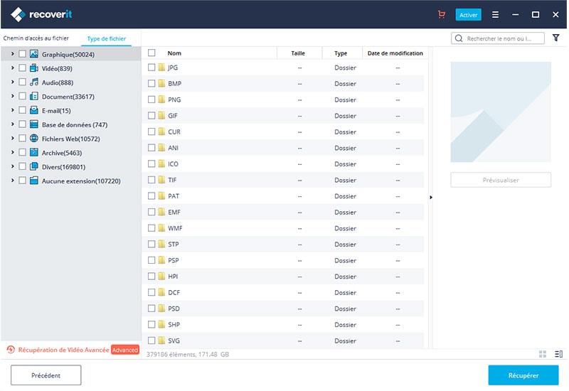Image resolution: width=569 pixels, height=391 pixels.
Task: Select the Audio music note icon
Action: click(x=34, y=82)
